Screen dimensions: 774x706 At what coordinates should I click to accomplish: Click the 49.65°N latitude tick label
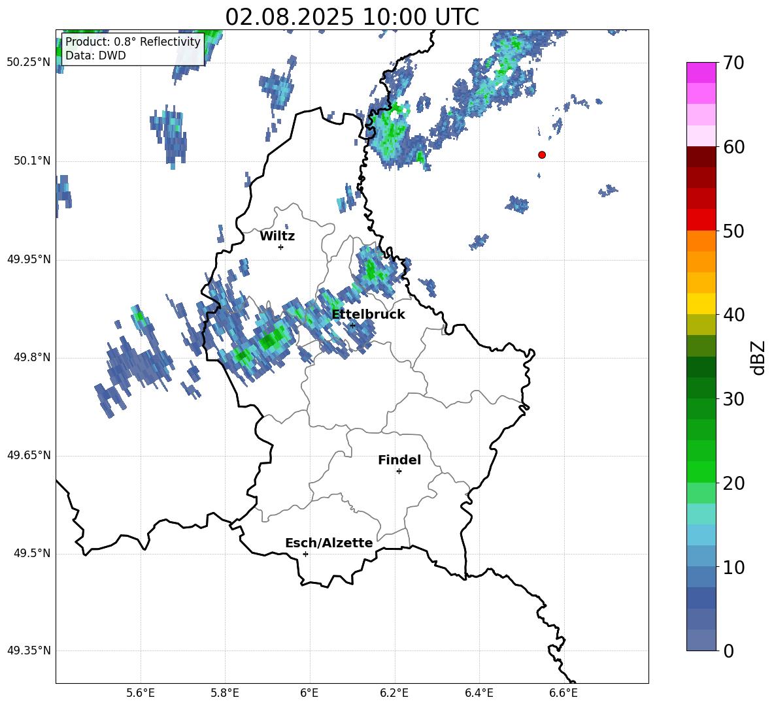29,455
